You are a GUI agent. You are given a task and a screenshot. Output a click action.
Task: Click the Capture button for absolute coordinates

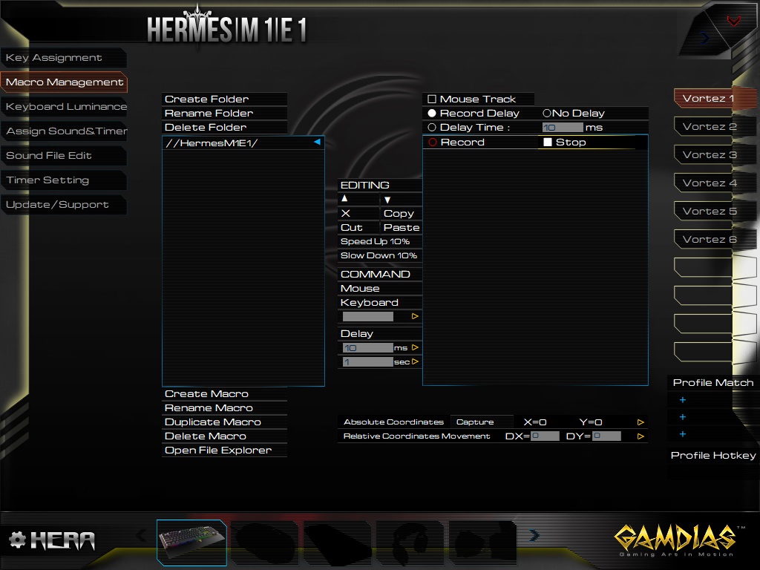475,422
